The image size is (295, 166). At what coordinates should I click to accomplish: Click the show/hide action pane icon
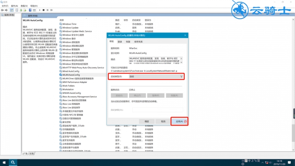click(34, 10)
